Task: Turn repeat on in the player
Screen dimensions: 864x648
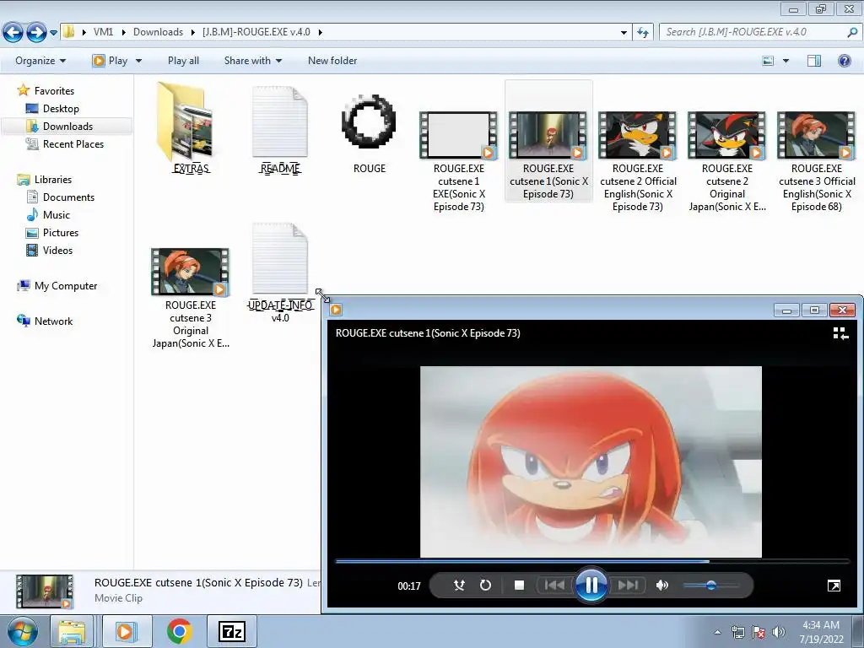Action: 485,586
